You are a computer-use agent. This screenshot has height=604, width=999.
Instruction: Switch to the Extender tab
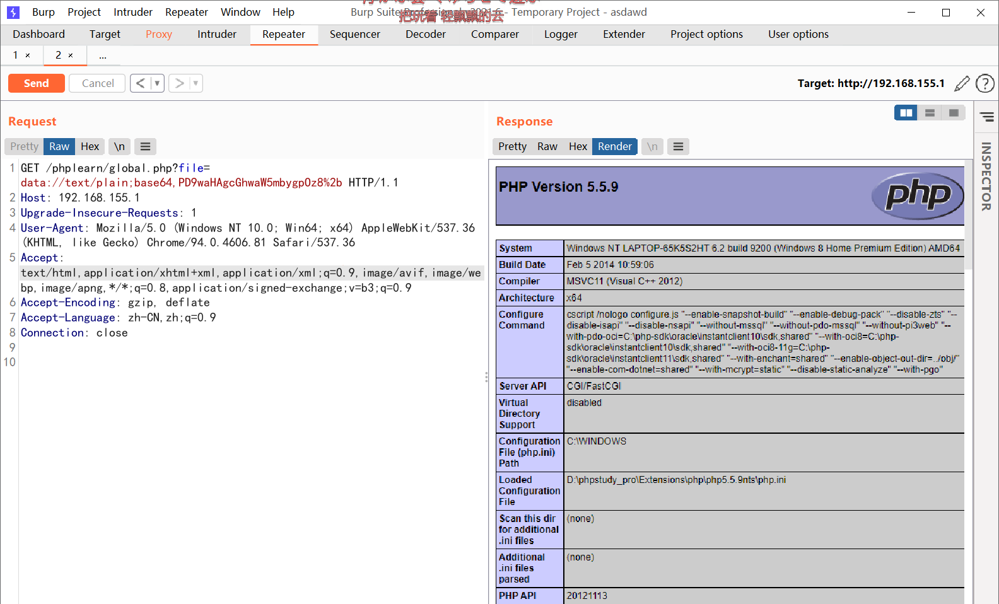[624, 34]
